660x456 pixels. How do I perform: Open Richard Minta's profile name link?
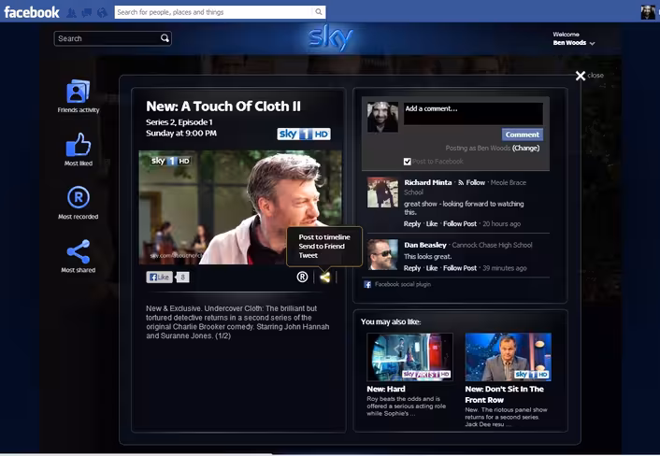click(427, 182)
